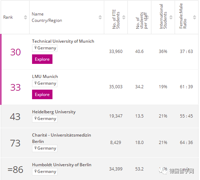The height and width of the screenshot is (180, 200).
Task: Select rank number 73
Action: point(15,143)
